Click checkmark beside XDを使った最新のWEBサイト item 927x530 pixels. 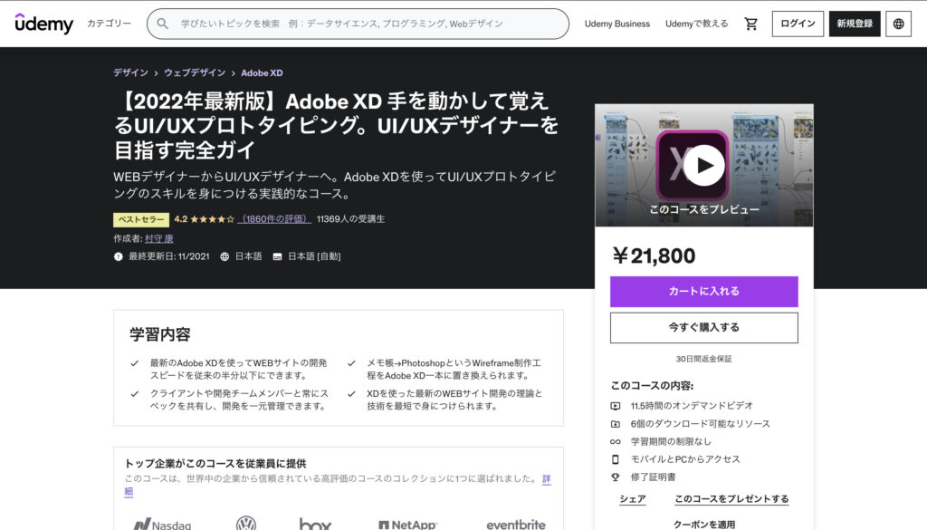[x=351, y=394]
